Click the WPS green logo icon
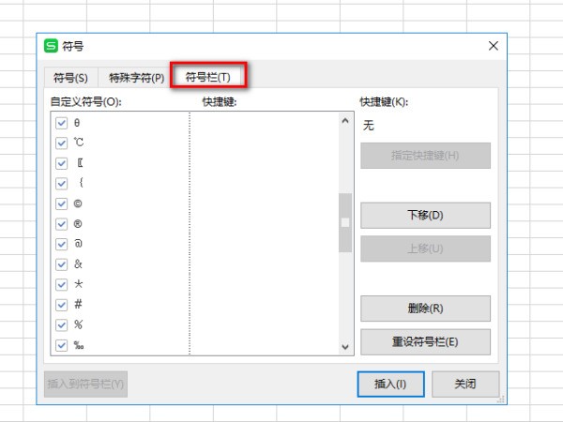This screenshot has width=563, height=422. 51,46
